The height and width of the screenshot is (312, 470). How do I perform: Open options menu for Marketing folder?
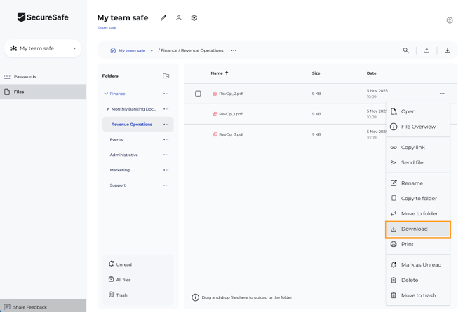click(x=166, y=170)
